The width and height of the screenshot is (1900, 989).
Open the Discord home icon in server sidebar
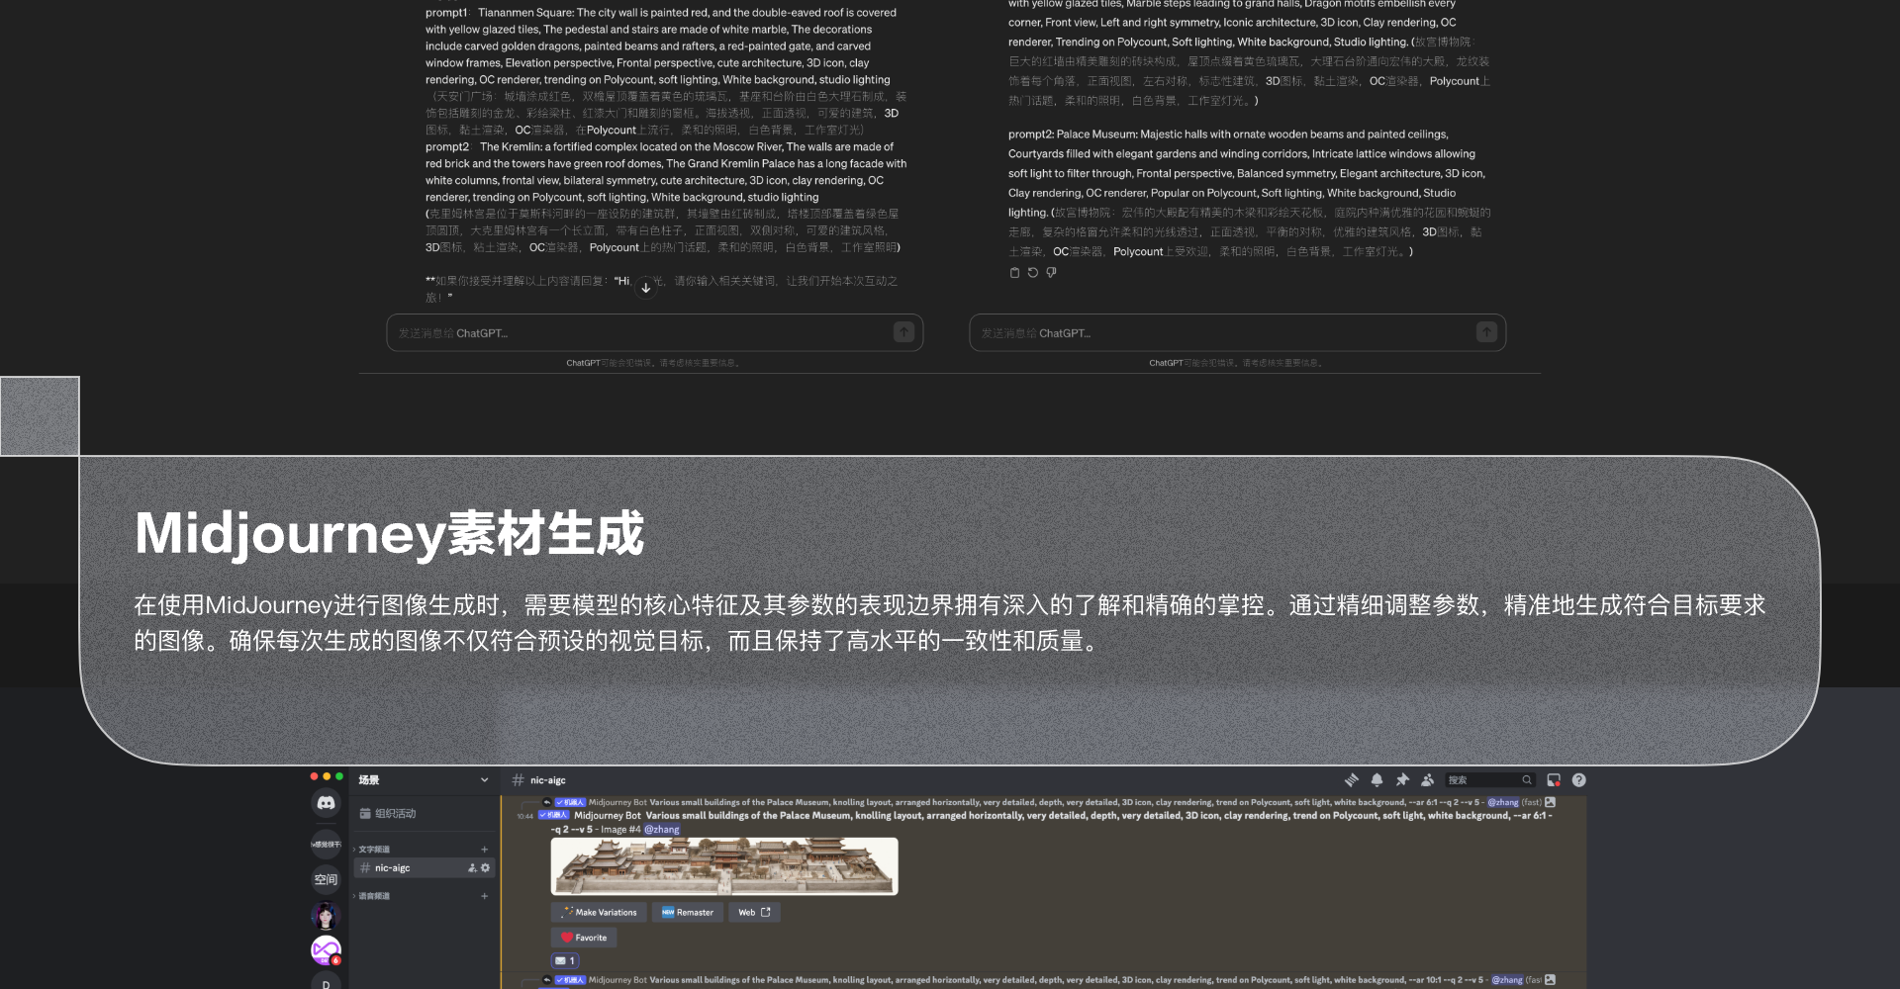tap(326, 803)
